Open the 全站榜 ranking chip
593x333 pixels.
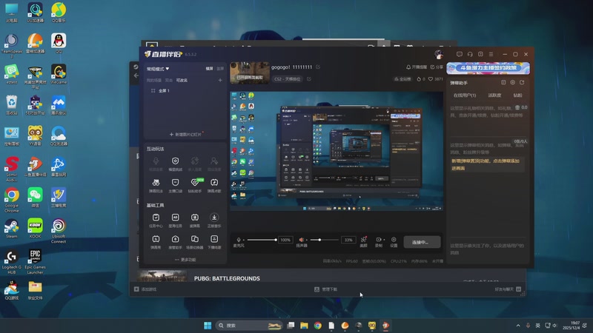pos(402,79)
